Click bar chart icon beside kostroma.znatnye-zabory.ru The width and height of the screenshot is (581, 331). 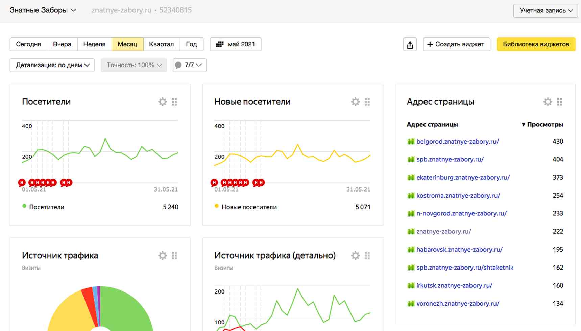(x=411, y=196)
